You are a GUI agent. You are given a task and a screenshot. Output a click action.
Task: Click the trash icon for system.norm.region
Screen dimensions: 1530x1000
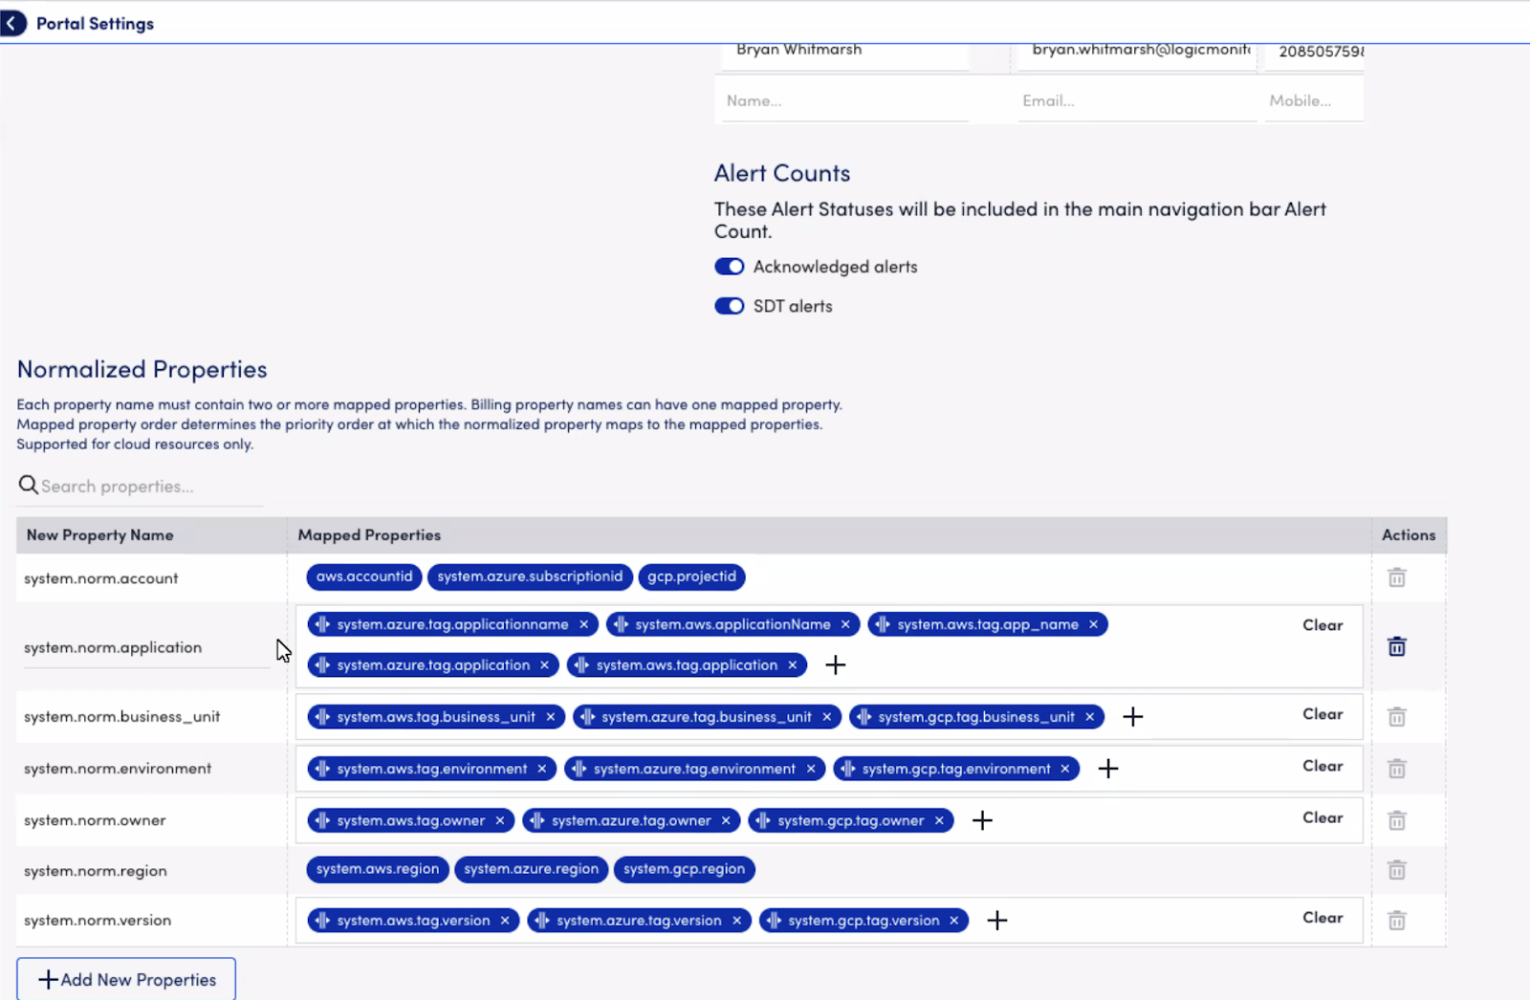click(1395, 870)
